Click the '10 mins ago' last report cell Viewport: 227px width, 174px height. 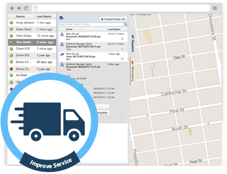click(x=45, y=36)
